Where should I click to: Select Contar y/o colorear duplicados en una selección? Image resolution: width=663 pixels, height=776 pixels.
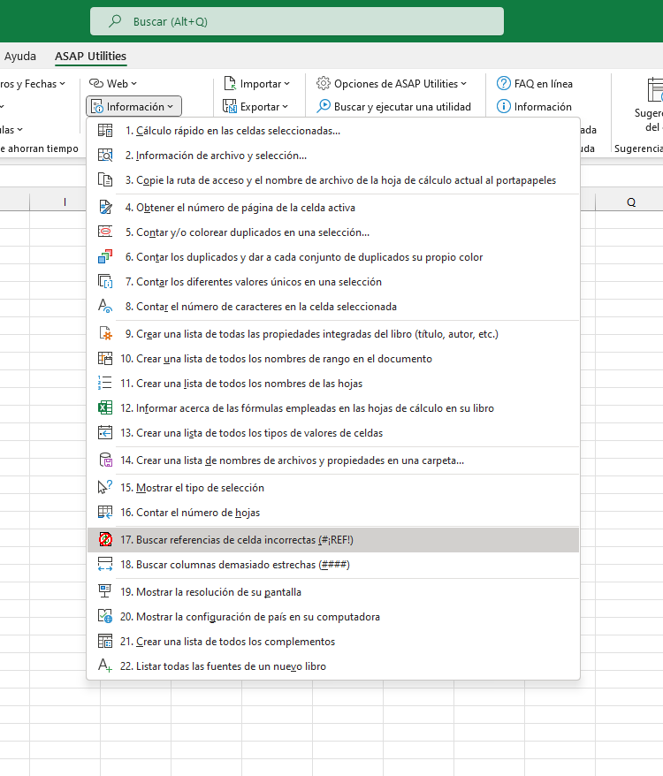[333, 232]
